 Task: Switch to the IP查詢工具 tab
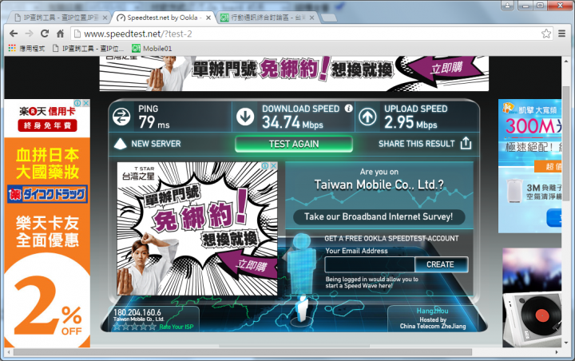click(x=57, y=18)
